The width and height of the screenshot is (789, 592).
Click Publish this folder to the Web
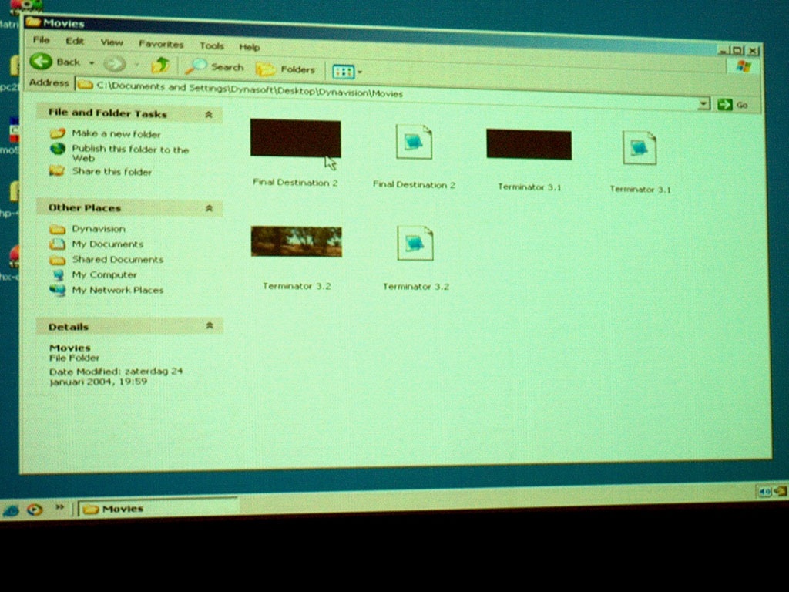[130, 153]
